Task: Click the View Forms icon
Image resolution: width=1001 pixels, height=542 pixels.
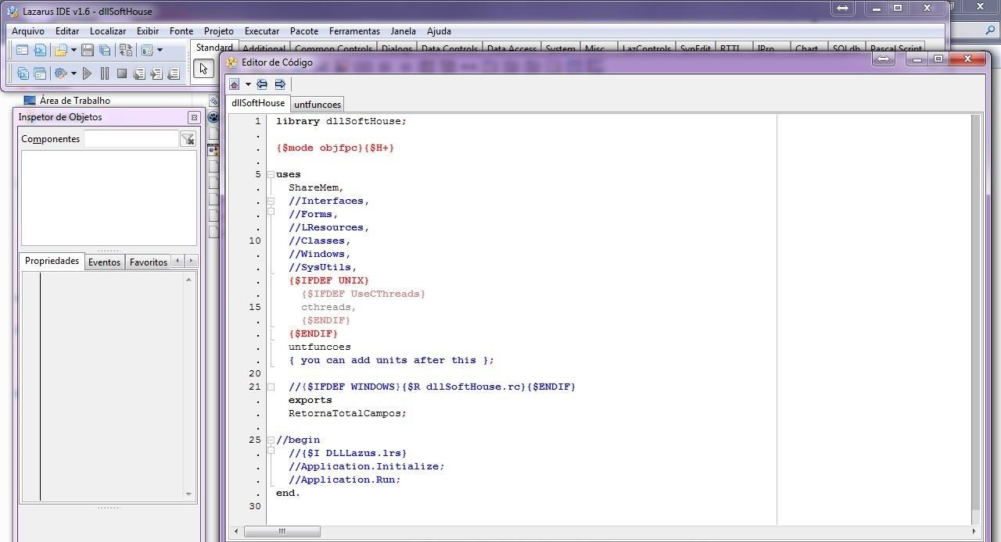Action: [x=40, y=73]
